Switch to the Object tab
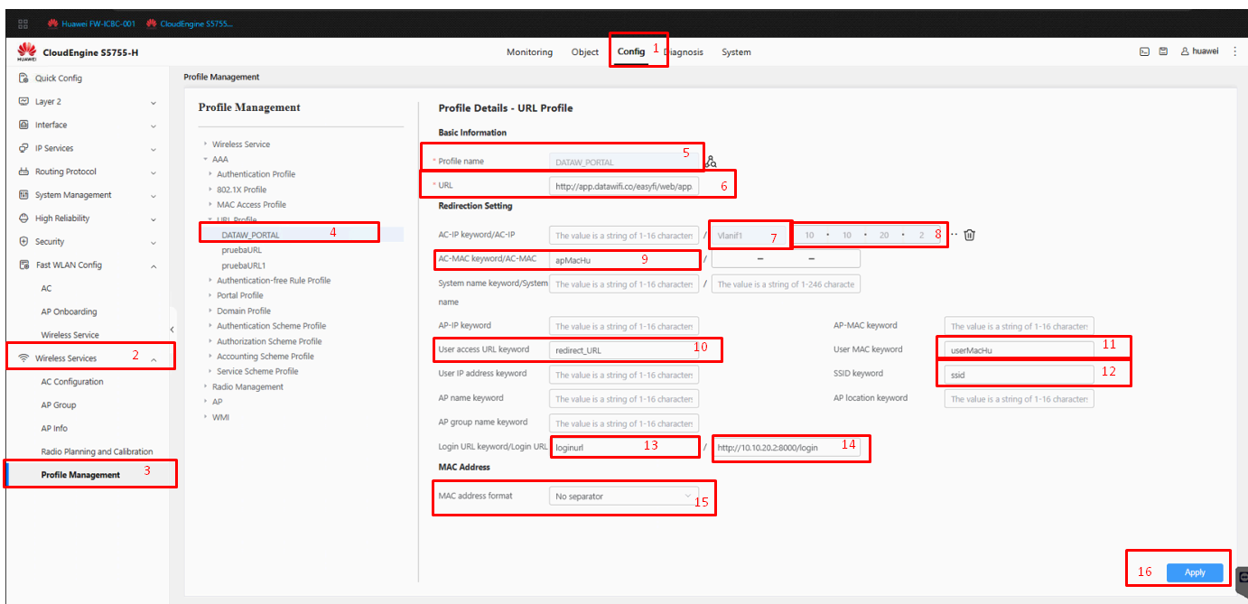 coord(585,52)
